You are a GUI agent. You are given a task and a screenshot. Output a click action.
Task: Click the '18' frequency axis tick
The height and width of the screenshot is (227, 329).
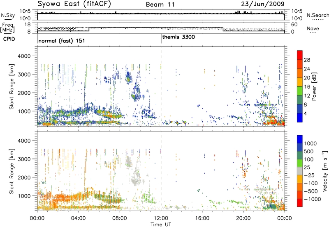click(28, 25)
